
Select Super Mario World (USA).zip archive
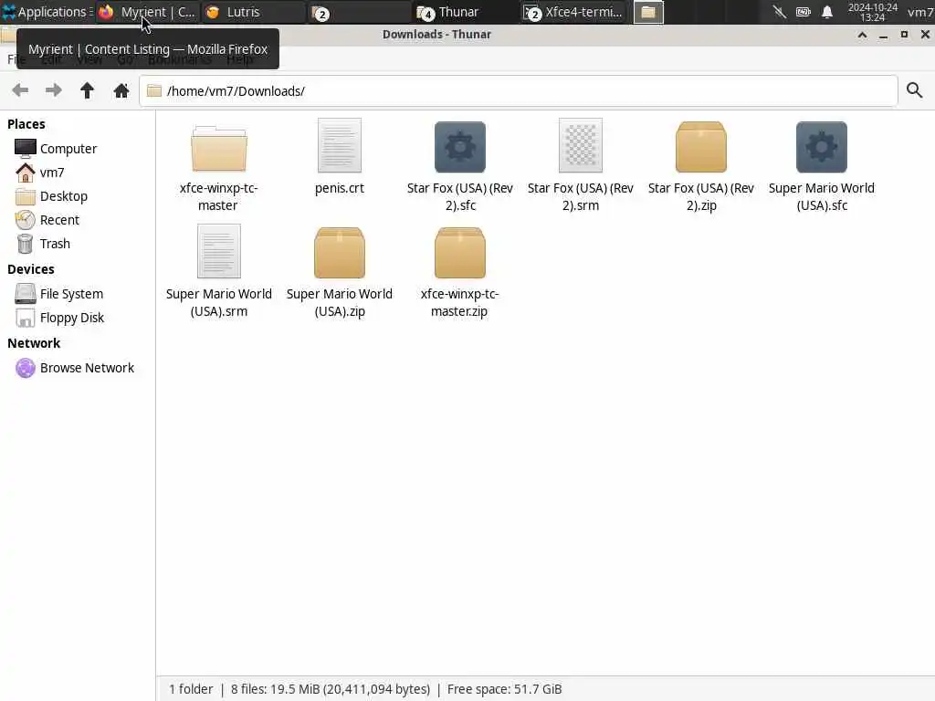(x=340, y=273)
